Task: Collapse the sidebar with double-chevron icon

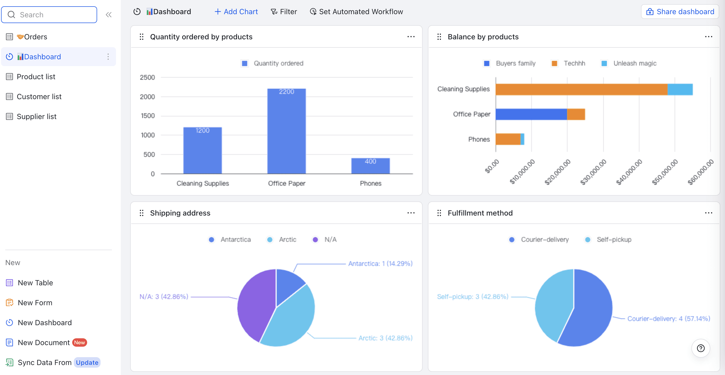Action: click(x=109, y=15)
